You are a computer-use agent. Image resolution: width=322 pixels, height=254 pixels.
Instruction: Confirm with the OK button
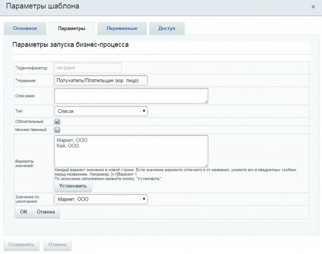(x=23, y=212)
